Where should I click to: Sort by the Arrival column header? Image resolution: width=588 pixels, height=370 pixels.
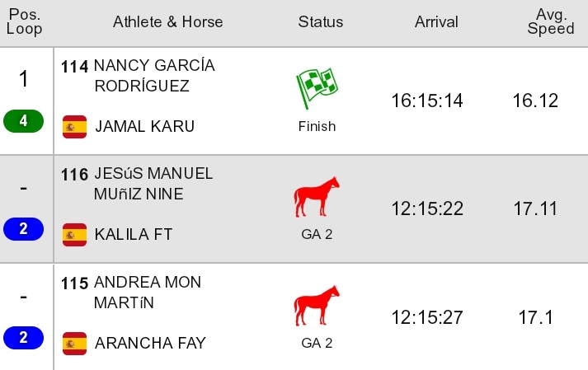[x=436, y=22]
